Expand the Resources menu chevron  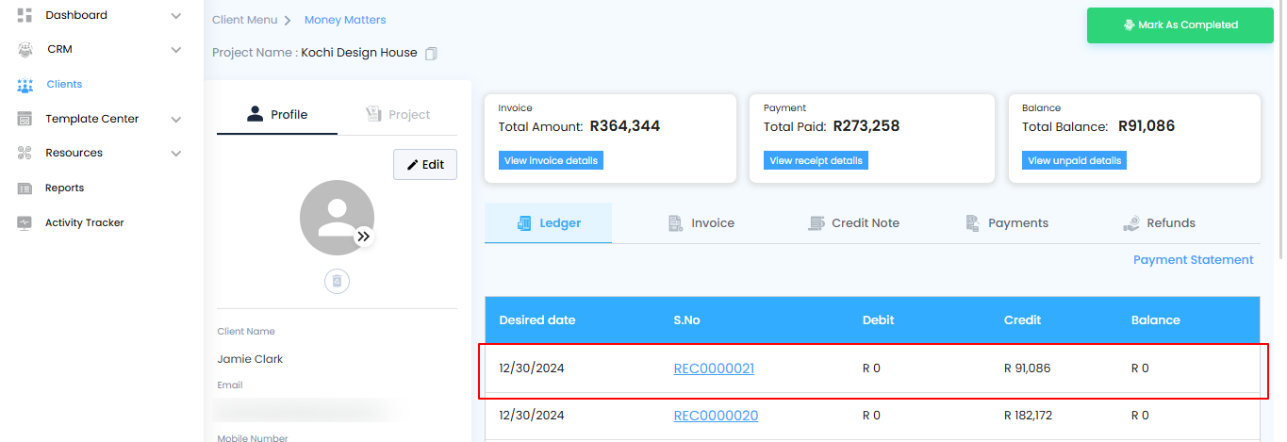[176, 154]
